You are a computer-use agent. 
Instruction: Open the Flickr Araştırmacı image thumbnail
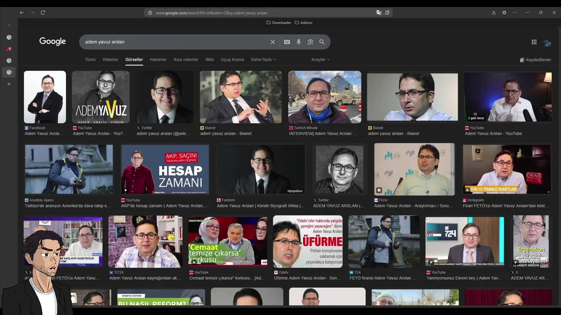414,169
